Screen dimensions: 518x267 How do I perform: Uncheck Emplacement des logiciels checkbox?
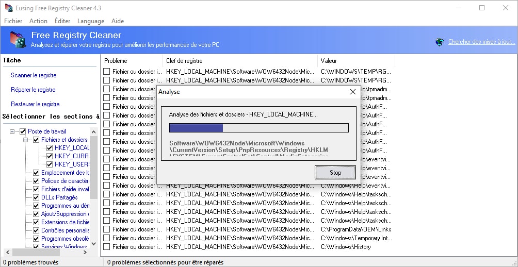pyautogui.click(x=36, y=173)
